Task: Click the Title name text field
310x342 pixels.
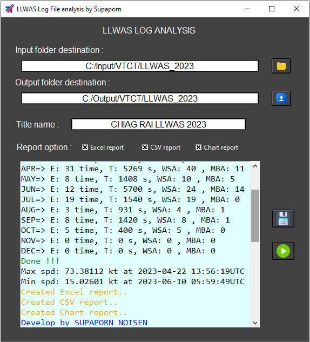Action: tap(158, 124)
